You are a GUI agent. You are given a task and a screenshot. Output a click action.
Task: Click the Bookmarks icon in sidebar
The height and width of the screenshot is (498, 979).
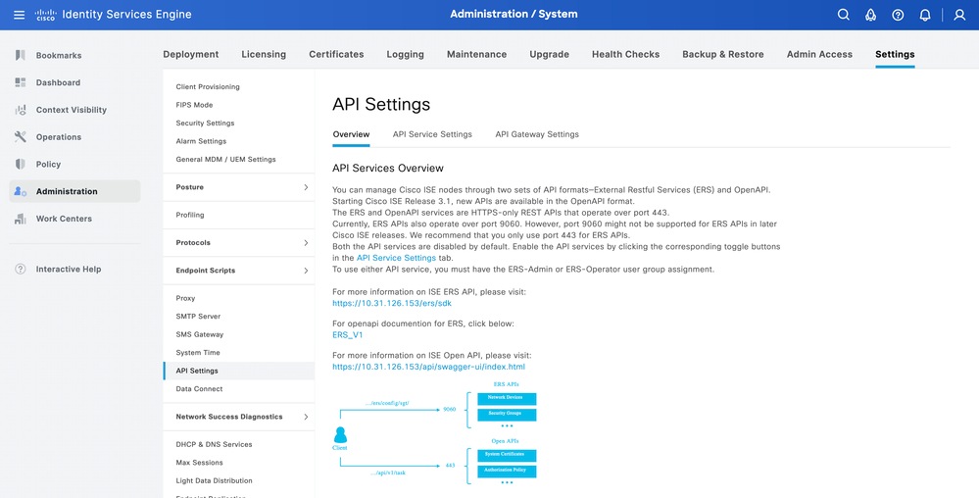click(x=21, y=55)
